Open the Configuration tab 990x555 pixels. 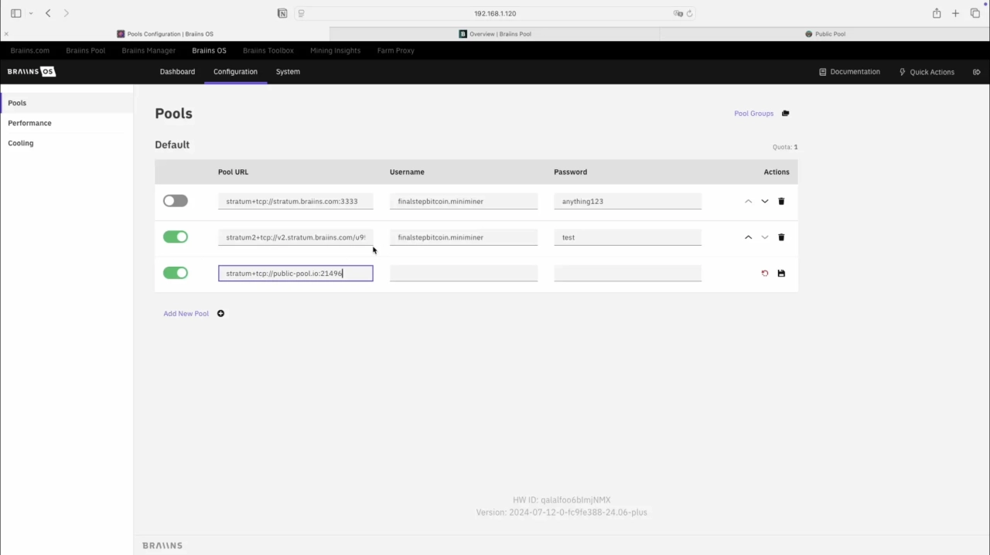(x=235, y=72)
